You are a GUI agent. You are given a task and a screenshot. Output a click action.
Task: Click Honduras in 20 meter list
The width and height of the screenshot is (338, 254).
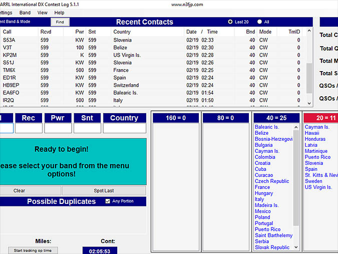coord(315,139)
